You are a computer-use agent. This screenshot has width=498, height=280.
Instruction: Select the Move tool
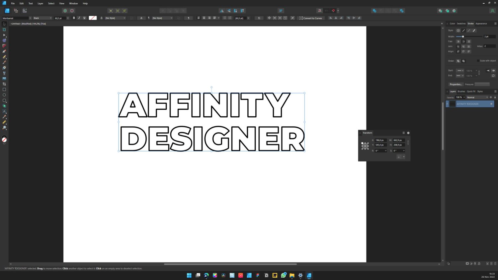(x=4, y=24)
